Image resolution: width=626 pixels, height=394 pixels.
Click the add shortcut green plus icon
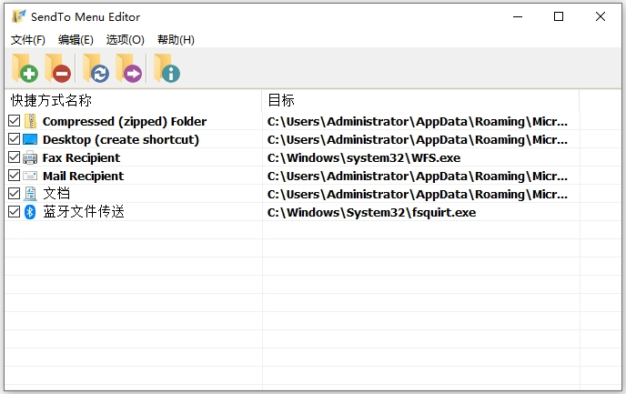coord(25,69)
